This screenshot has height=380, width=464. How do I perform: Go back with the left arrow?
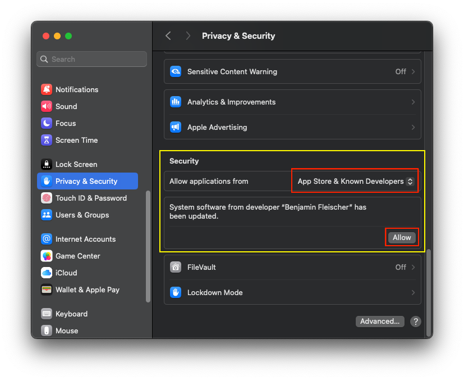168,36
